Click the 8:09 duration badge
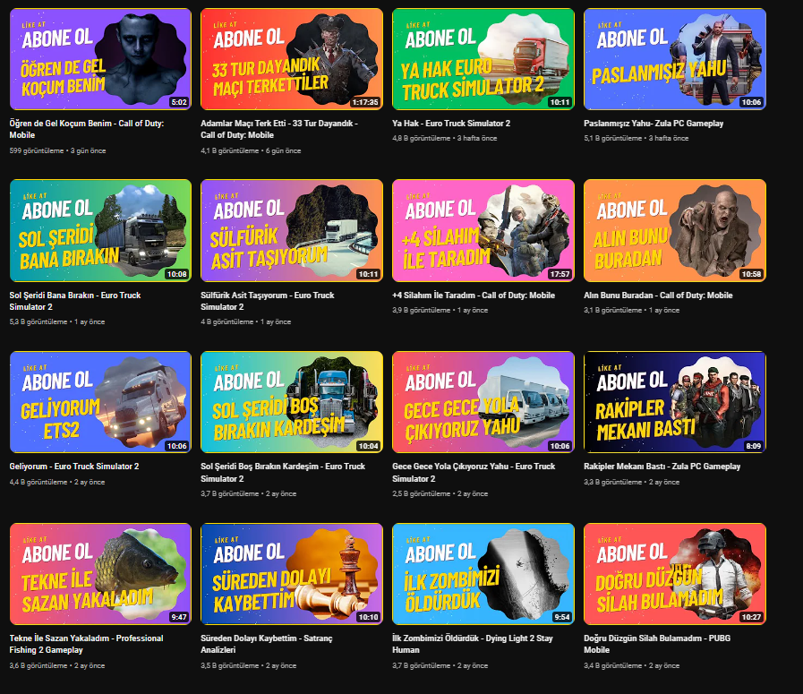Screen dimensions: 803x694 tap(754, 446)
